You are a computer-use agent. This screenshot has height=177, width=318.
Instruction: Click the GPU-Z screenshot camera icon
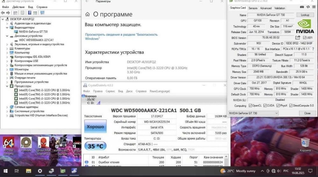tap(302, 7)
